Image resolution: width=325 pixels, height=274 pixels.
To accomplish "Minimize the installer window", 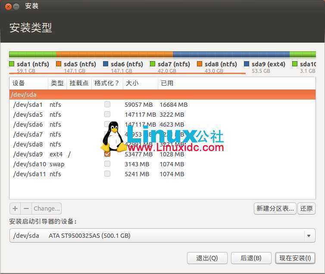I will 16,7.
